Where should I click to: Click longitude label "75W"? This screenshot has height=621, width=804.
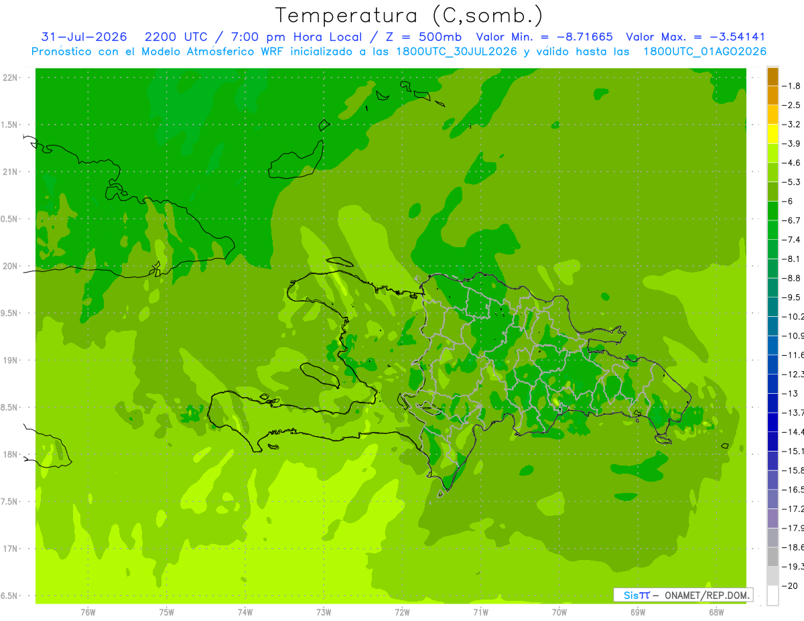pyautogui.click(x=166, y=612)
